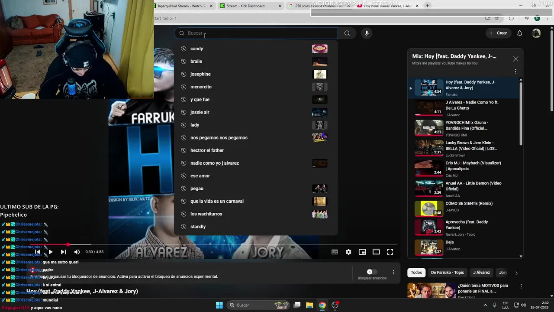Play 'CÓMO SE SIENTE (Remix)' by JHAYCO
Image resolution: width=554 pixels, height=312 pixels.
tap(464, 208)
